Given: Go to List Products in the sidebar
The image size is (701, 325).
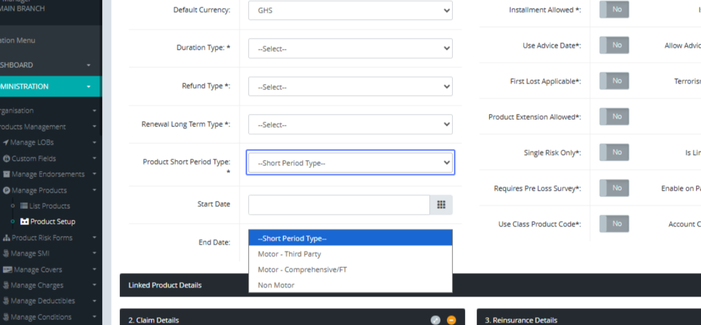Looking at the screenshot, I should click(x=49, y=206).
